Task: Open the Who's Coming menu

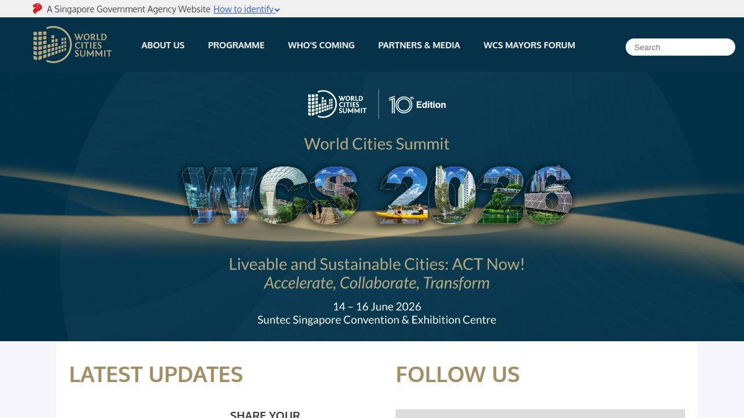Action: (321, 45)
